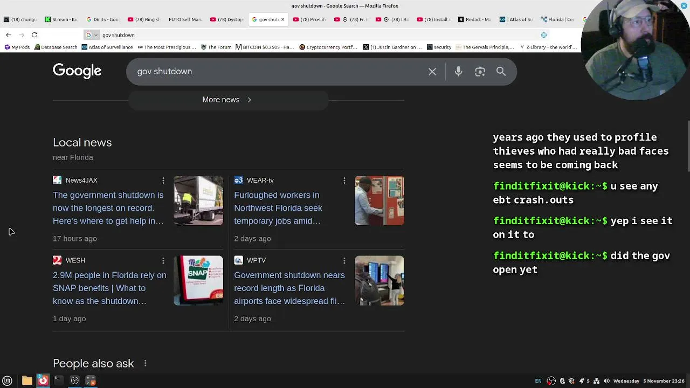
Task: Go back to the previous page
Action: pyautogui.click(x=9, y=35)
